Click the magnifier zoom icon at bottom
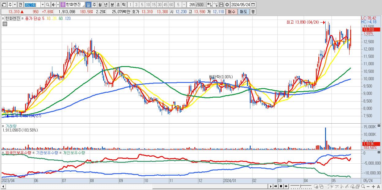This screenshot has width=382, height=190. pos(363,186)
